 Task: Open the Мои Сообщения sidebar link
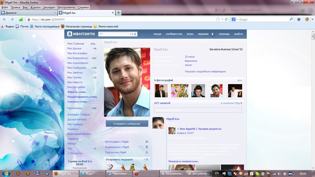click(x=77, y=68)
